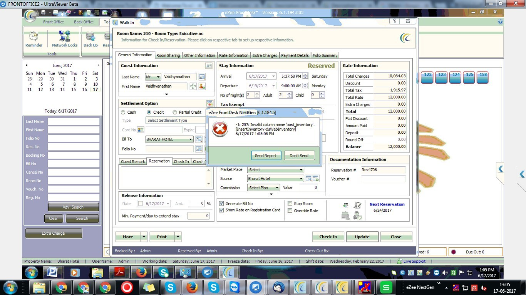Image resolution: width=526 pixels, height=295 pixels.
Task: Switch to the Room Sharing tab
Action: pos(168,55)
